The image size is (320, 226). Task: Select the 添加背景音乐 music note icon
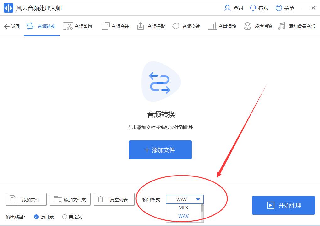point(282,26)
